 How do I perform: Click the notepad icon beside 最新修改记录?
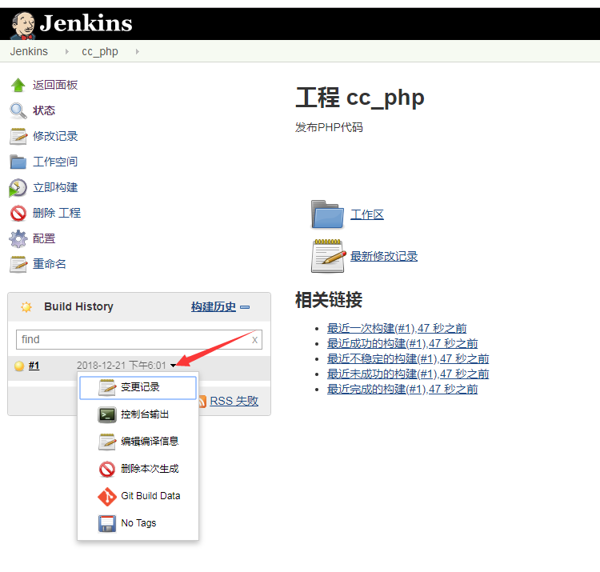click(x=328, y=256)
